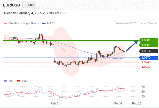This screenshot has height=108, width=159.
Task: Click the 1.0210 red support label
Action: [x=146, y=67]
